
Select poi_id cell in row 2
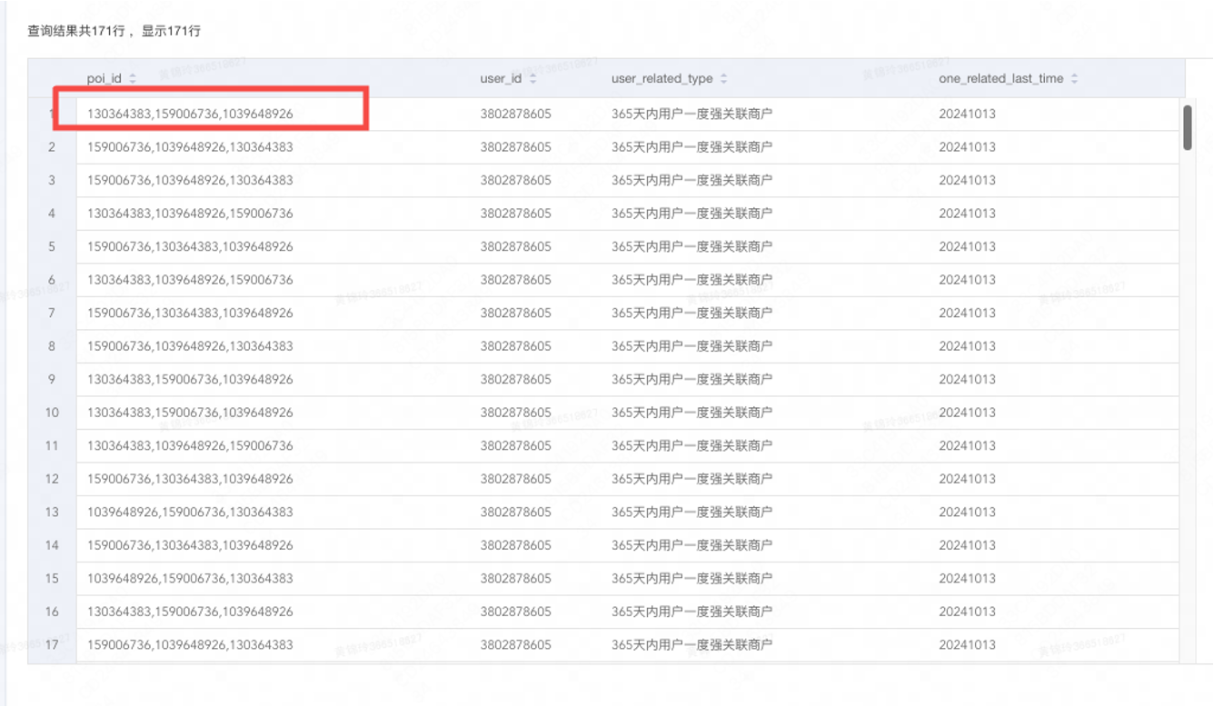click(x=190, y=147)
